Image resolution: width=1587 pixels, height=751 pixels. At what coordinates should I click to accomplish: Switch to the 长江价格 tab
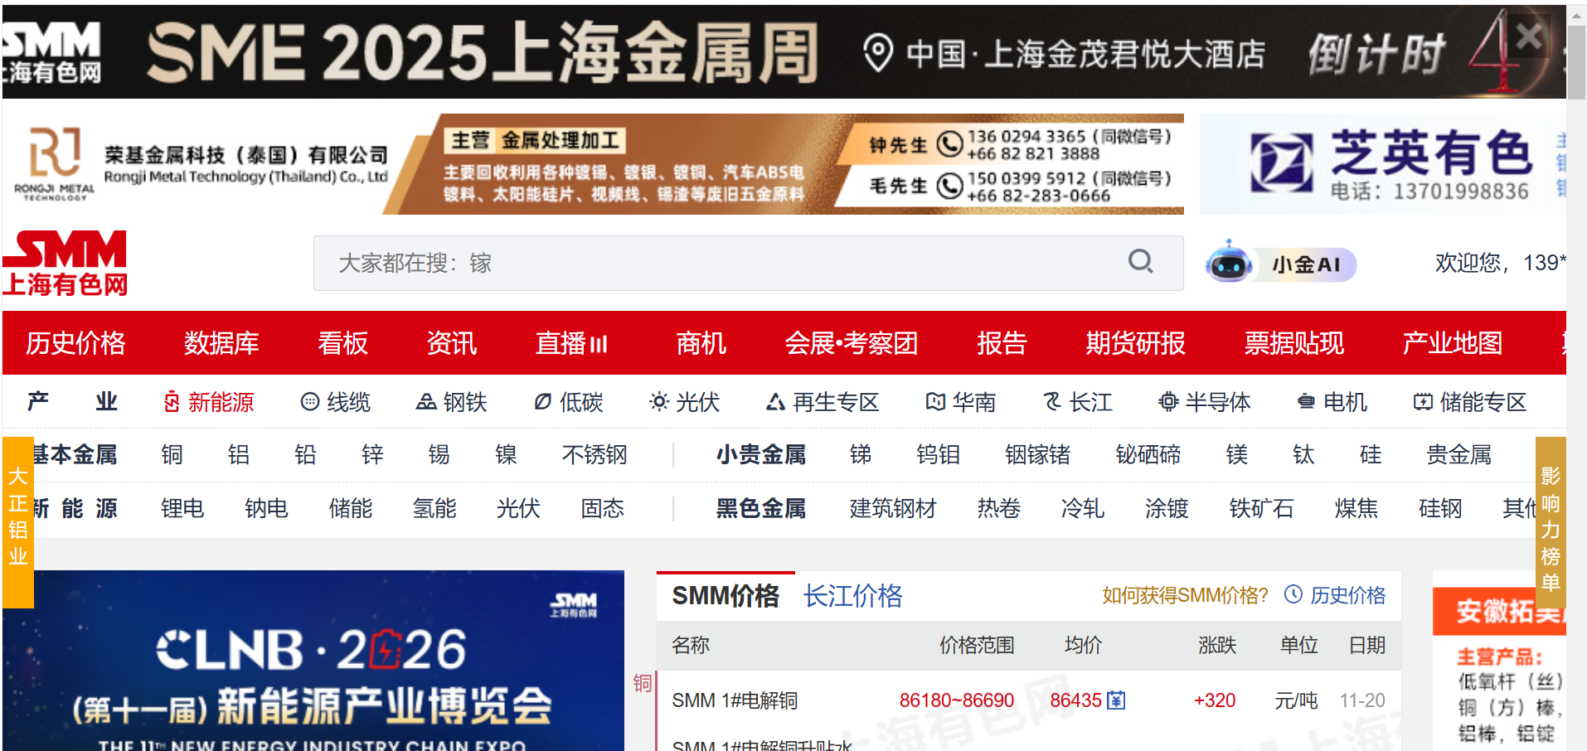pyautogui.click(x=852, y=596)
